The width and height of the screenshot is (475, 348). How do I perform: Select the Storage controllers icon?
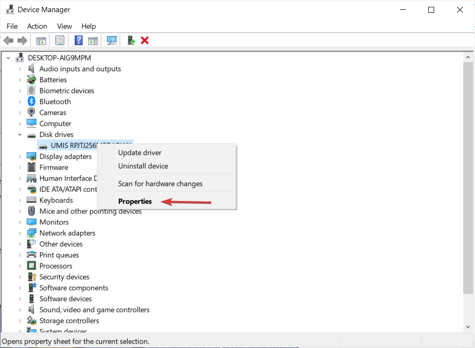pos(32,320)
